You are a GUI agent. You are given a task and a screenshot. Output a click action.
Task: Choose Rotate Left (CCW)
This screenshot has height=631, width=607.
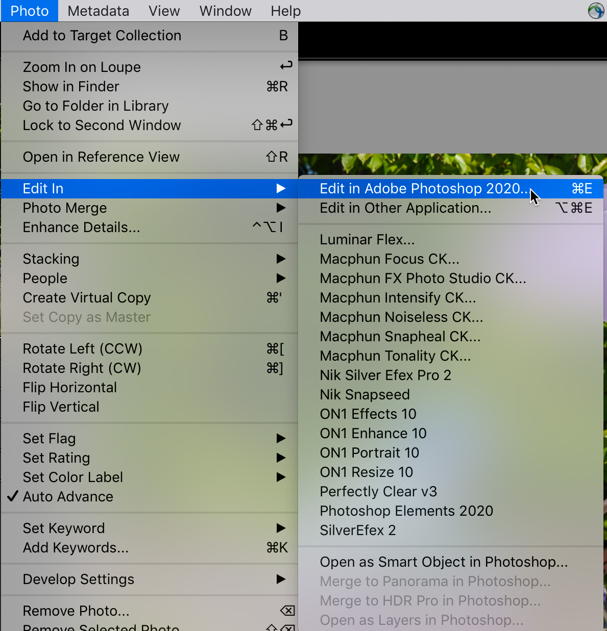point(82,348)
